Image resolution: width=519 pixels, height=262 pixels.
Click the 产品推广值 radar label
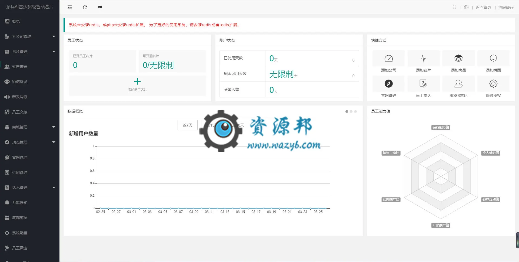(x=441, y=225)
